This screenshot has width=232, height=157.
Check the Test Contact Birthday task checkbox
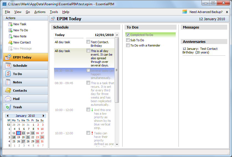click(x=88, y=42)
